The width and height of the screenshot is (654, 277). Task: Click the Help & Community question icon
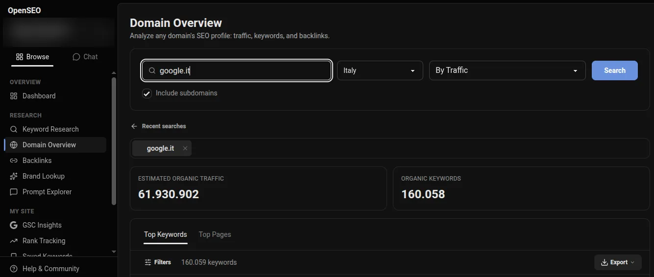pos(14,269)
